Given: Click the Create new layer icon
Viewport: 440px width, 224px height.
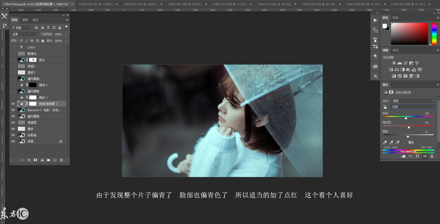Looking at the screenshot, I should point(55,160).
